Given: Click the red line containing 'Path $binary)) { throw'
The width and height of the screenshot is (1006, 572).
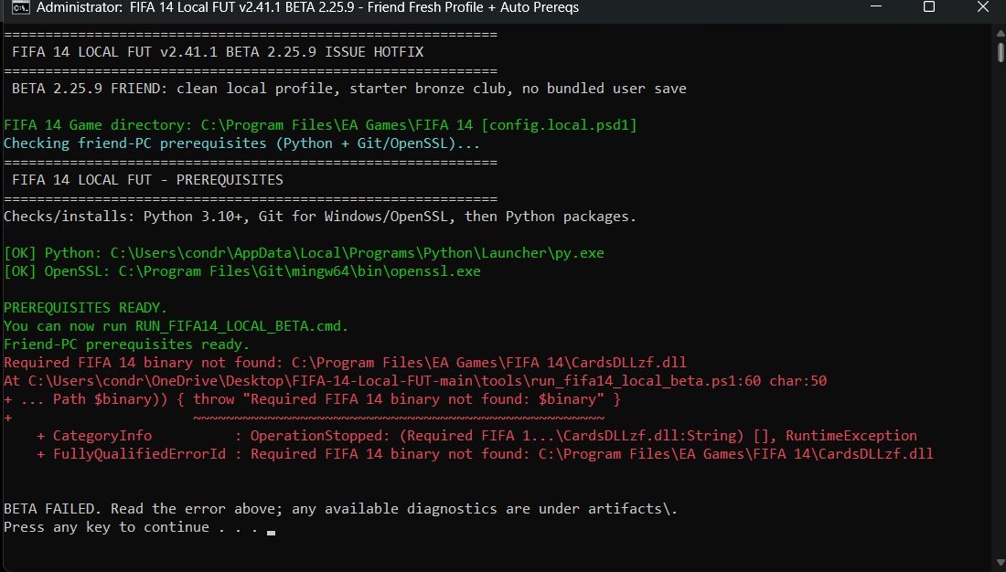Looking at the screenshot, I should [312, 399].
